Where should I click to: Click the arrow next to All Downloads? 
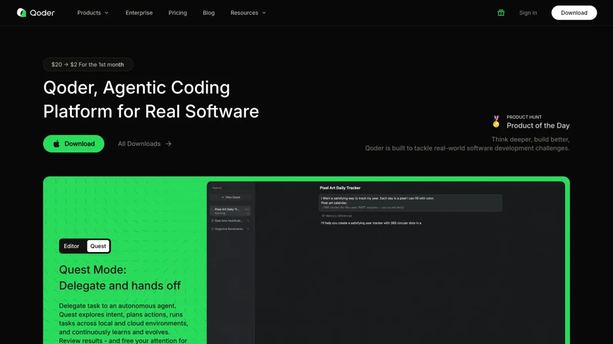click(x=169, y=143)
